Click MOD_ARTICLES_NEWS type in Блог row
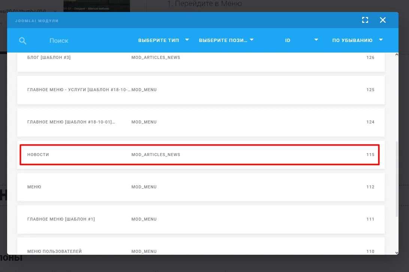The image size is (409, 272). point(156,57)
